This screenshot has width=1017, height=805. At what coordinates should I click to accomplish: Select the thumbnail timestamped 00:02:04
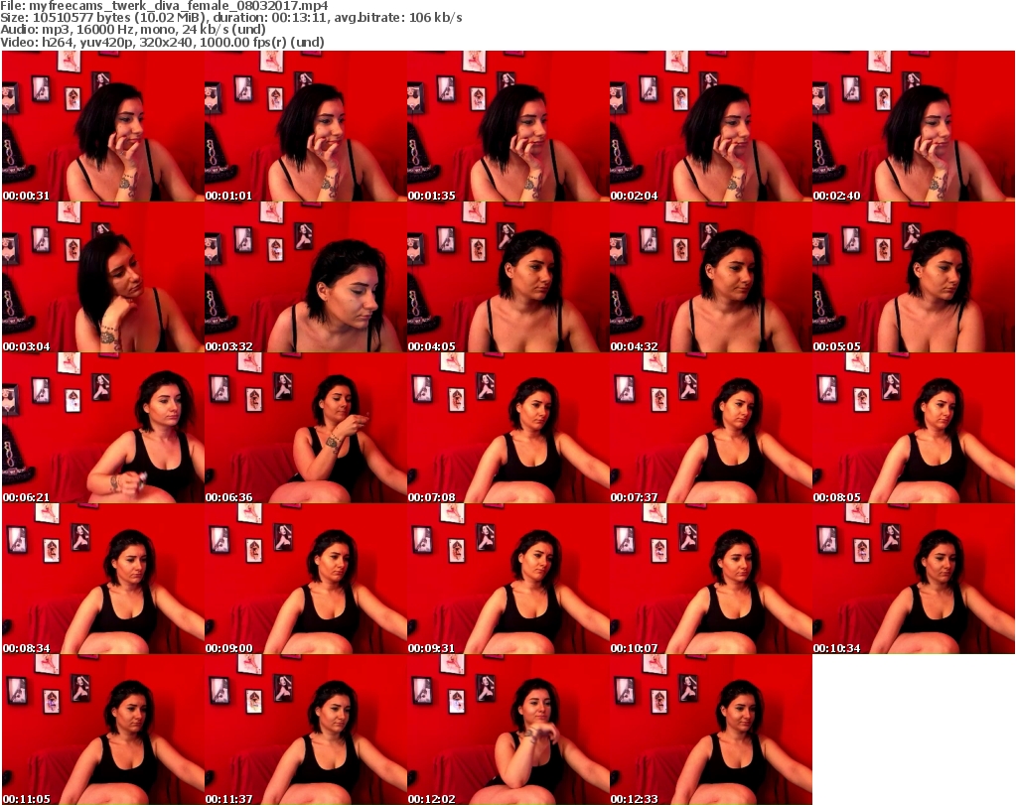[710, 126]
